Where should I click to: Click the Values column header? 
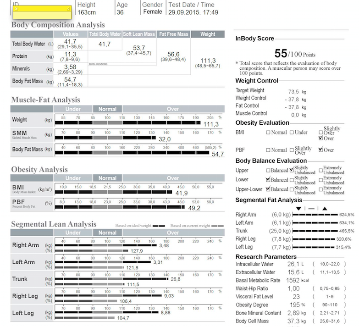71,34
